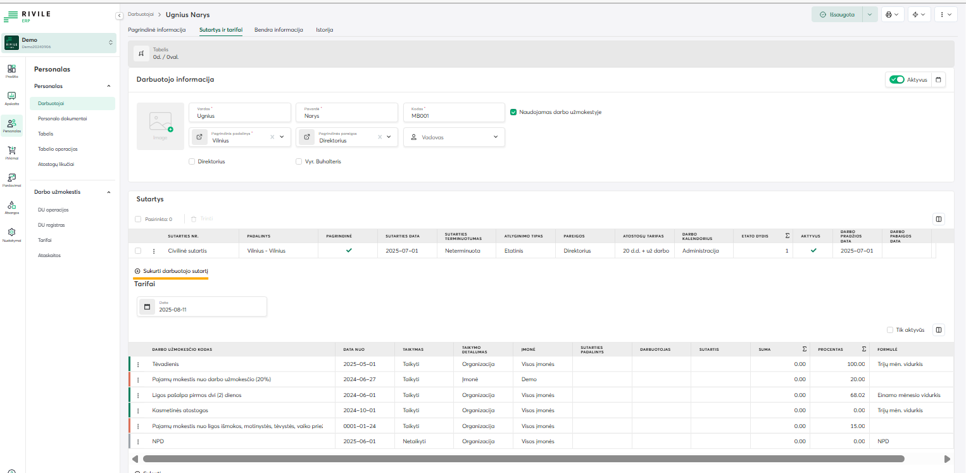
Task: Open the column chooser icon in Sutartys
Action: pyautogui.click(x=939, y=219)
